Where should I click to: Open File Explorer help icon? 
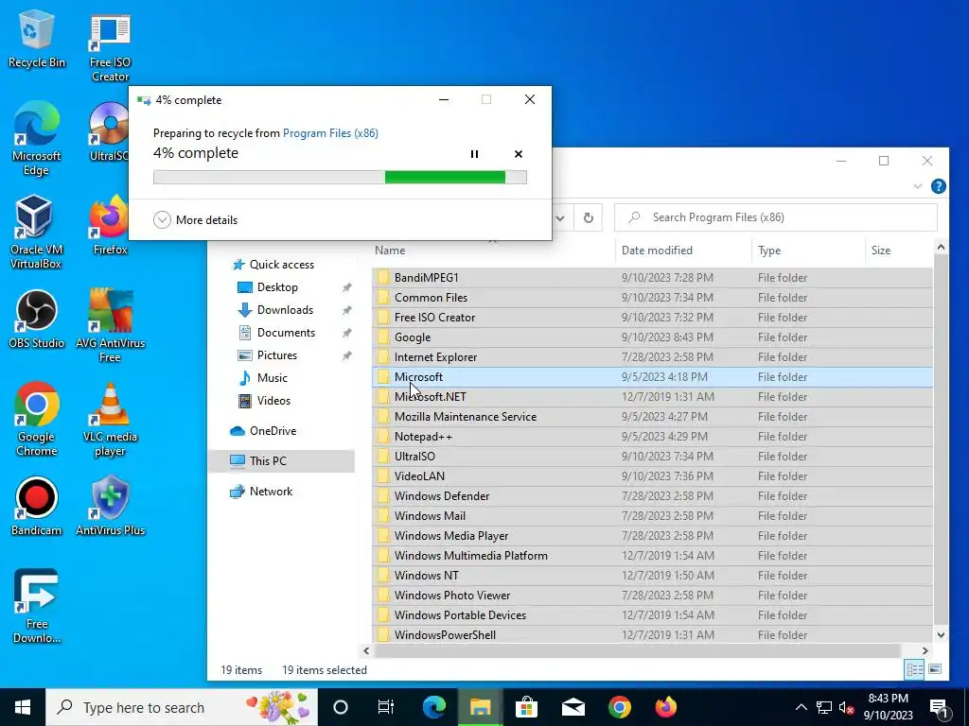938,186
